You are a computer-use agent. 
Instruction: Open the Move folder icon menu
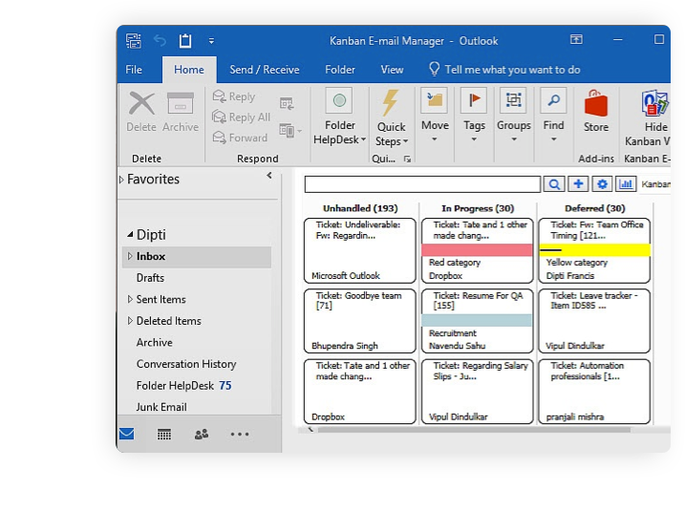[x=435, y=116]
